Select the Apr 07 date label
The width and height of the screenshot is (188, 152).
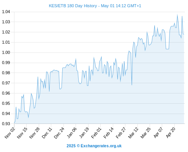point(158,133)
